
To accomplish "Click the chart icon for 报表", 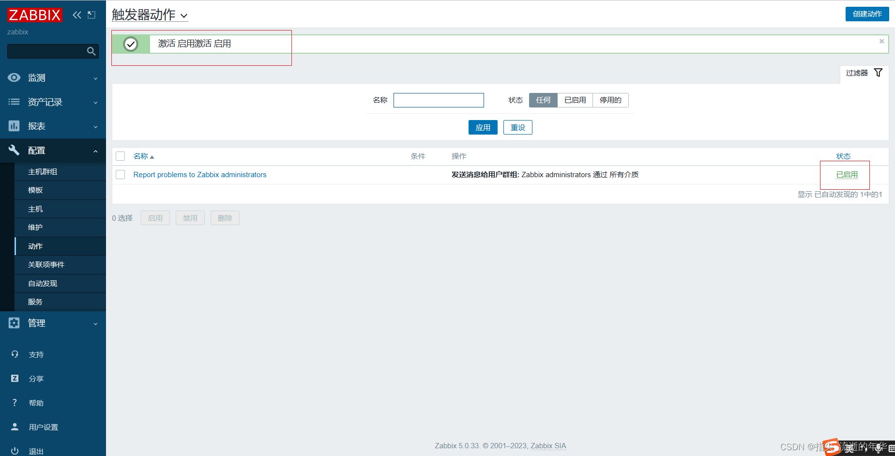I will [14, 126].
